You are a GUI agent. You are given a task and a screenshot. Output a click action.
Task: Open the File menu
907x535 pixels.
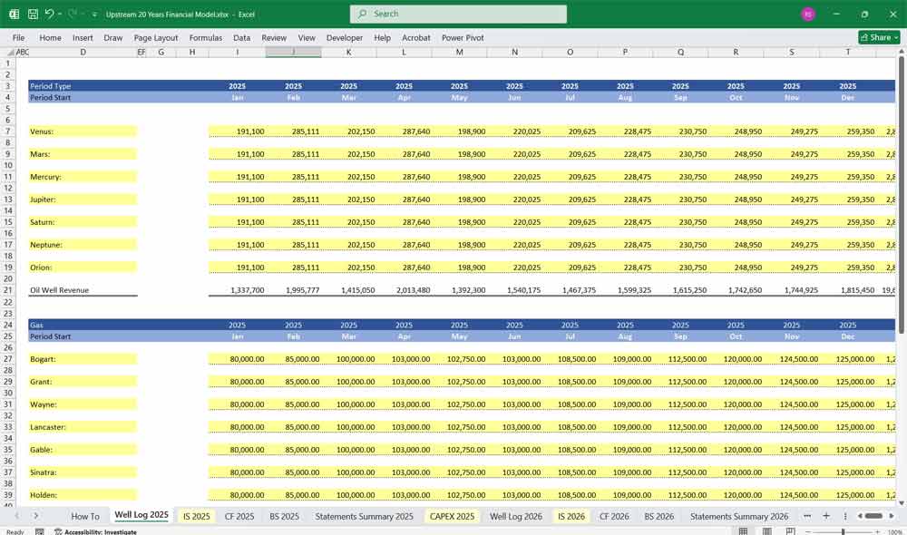(18, 37)
